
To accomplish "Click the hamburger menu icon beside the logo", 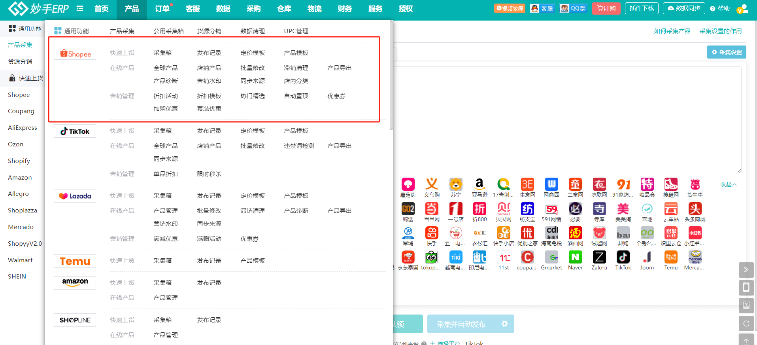I will click(80, 8).
